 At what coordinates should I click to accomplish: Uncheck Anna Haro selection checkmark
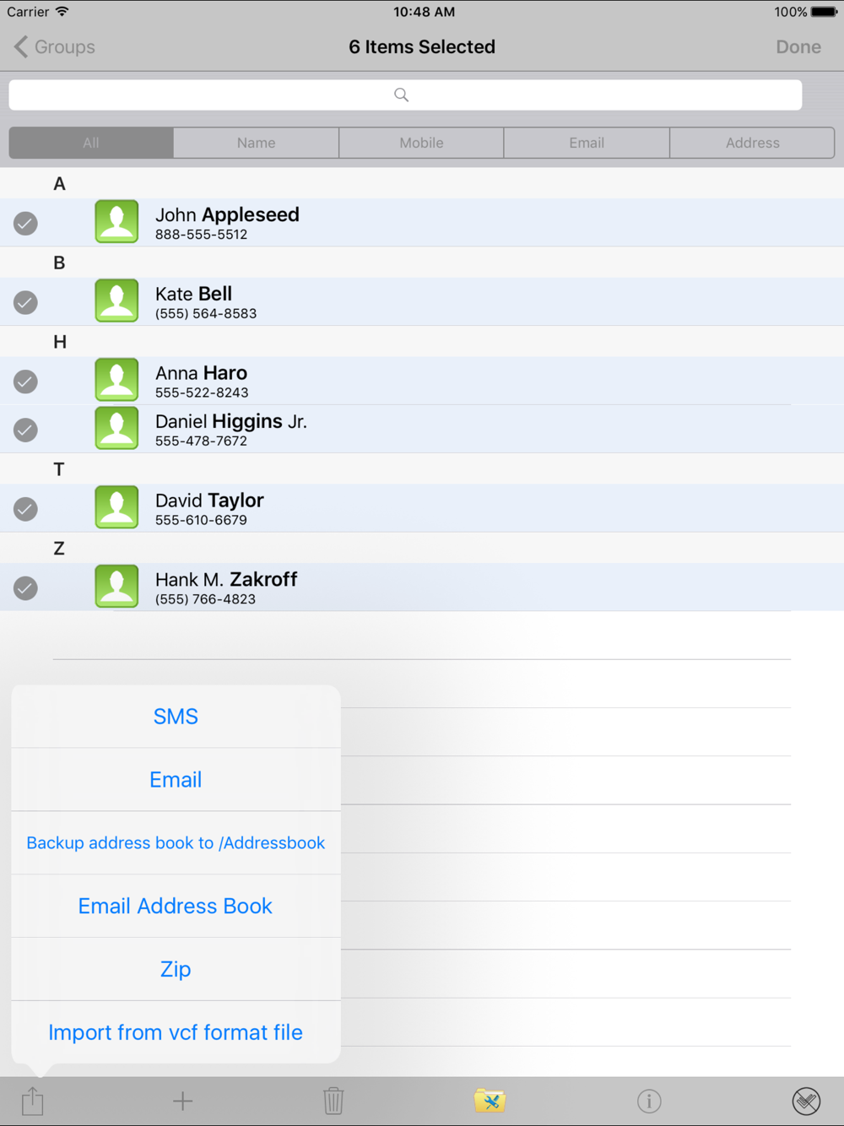click(x=25, y=382)
